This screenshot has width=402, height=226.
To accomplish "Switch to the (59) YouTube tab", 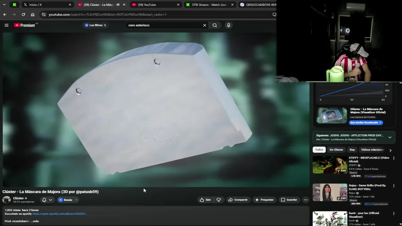I will [156, 5].
